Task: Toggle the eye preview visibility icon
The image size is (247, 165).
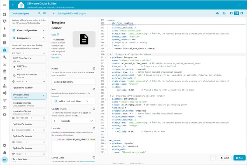Action: click(217, 14)
